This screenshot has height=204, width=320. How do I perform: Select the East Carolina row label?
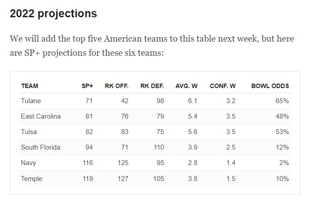[41, 116]
